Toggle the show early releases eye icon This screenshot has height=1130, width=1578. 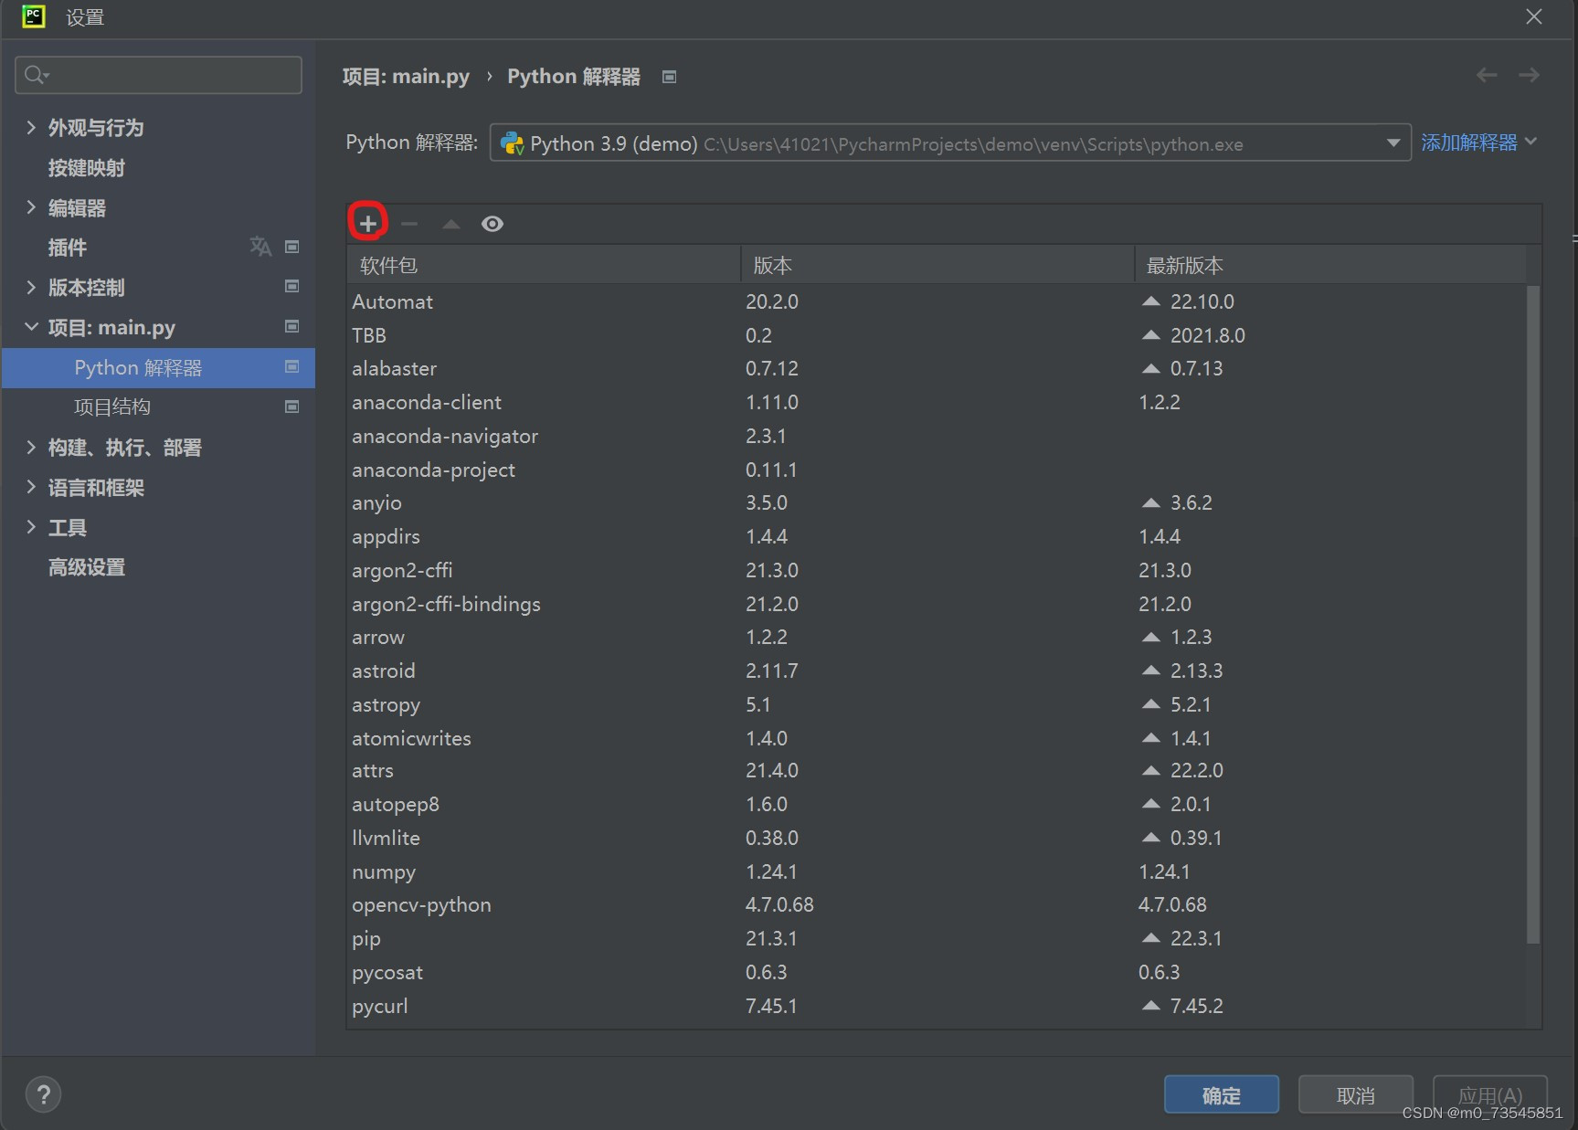point(492,224)
